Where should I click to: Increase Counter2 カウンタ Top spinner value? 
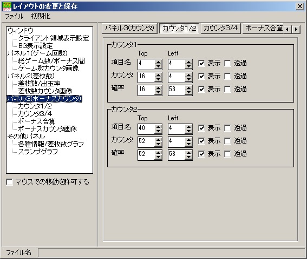pyautogui.click(x=158, y=140)
